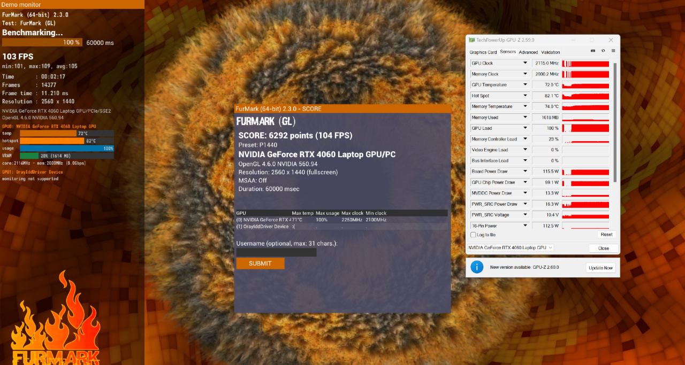Open the GPU selection combo box in GPU-Z
The height and width of the screenshot is (365, 685).
point(511,247)
